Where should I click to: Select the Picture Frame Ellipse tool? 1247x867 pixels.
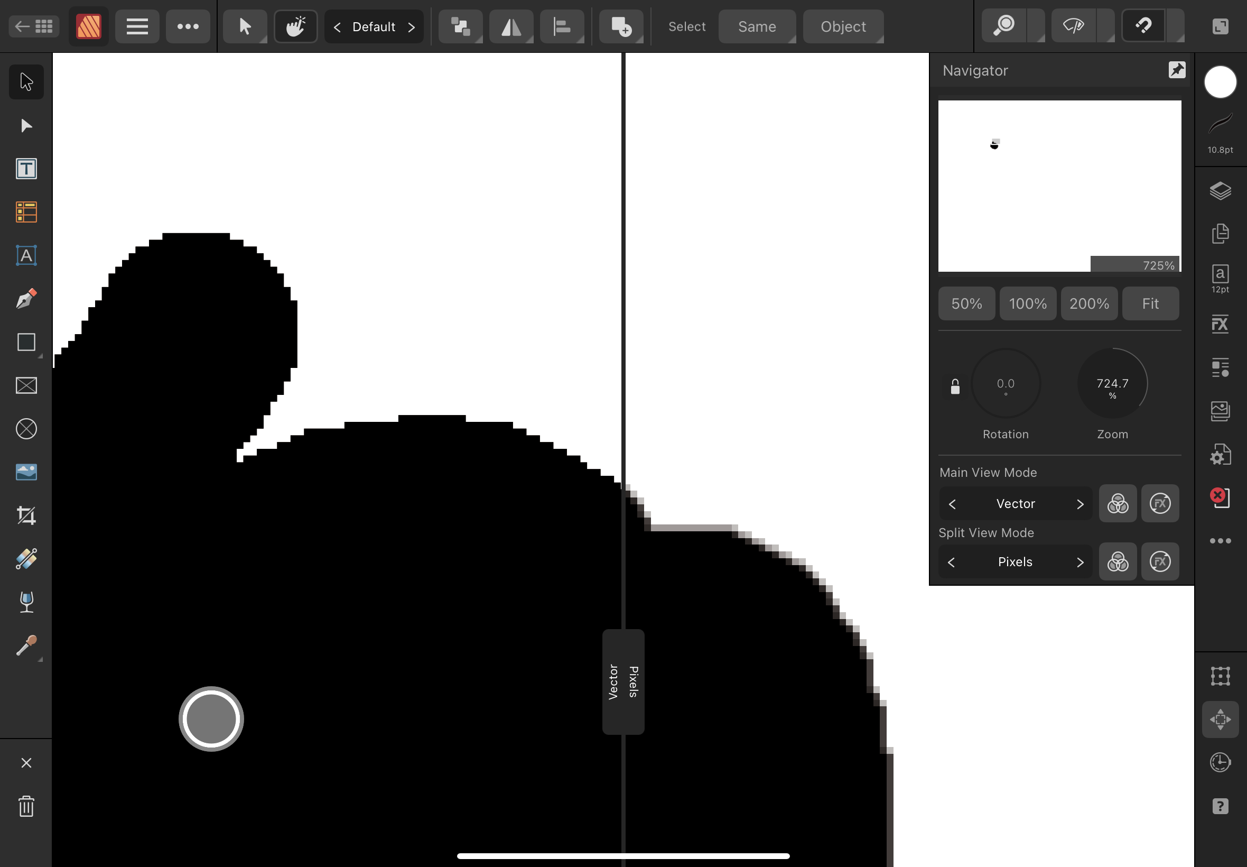26,429
